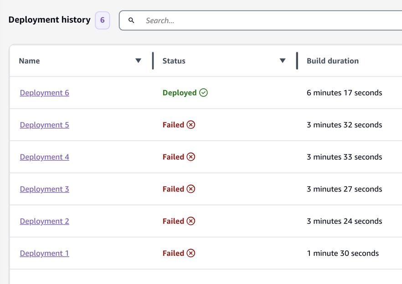Select the '3 minutes 33 seconds' duration
This screenshot has height=284, width=402.
[344, 157]
